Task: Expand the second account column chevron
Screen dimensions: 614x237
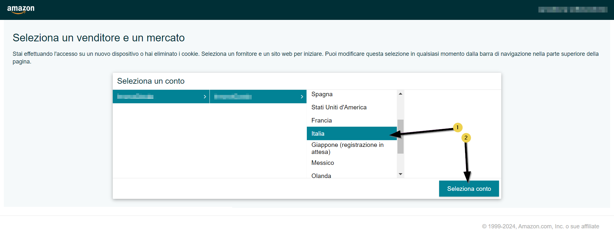Action: [302, 97]
